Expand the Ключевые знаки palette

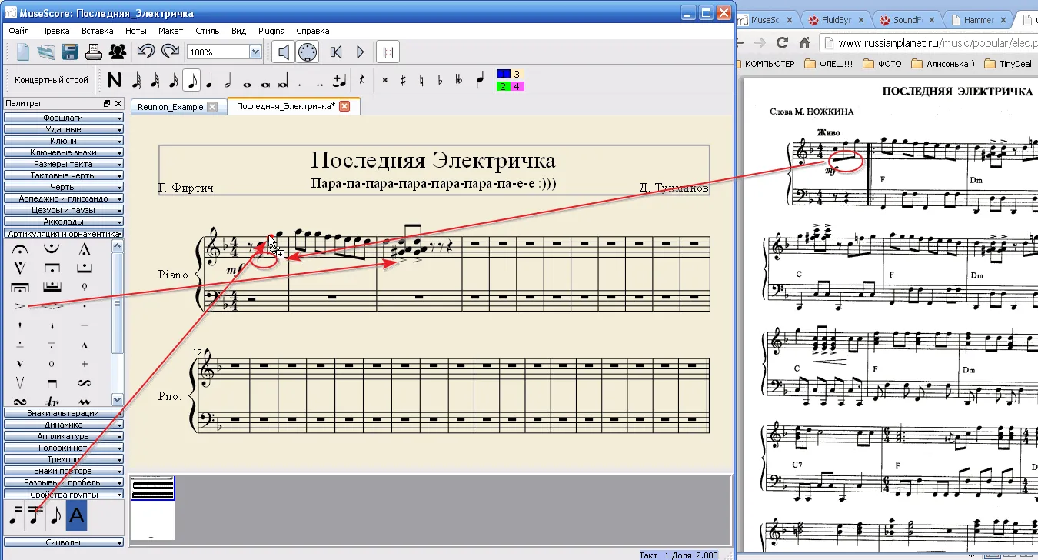(x=64, y=152)
